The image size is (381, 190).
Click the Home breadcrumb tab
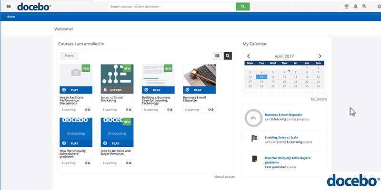(x=10, y=17)
